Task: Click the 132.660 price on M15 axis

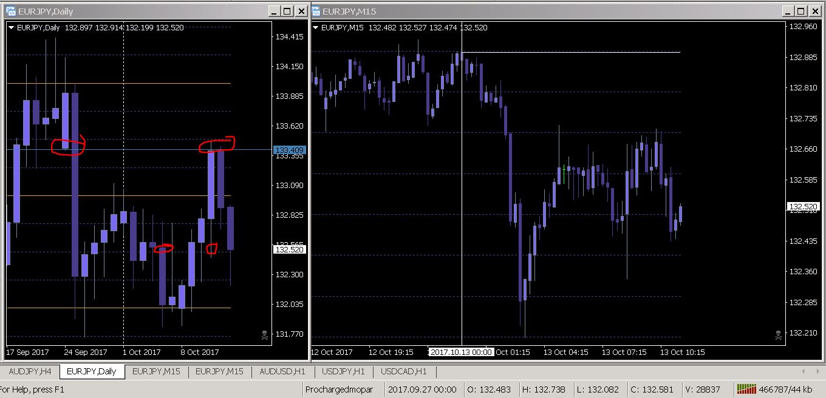Action: 803,149
